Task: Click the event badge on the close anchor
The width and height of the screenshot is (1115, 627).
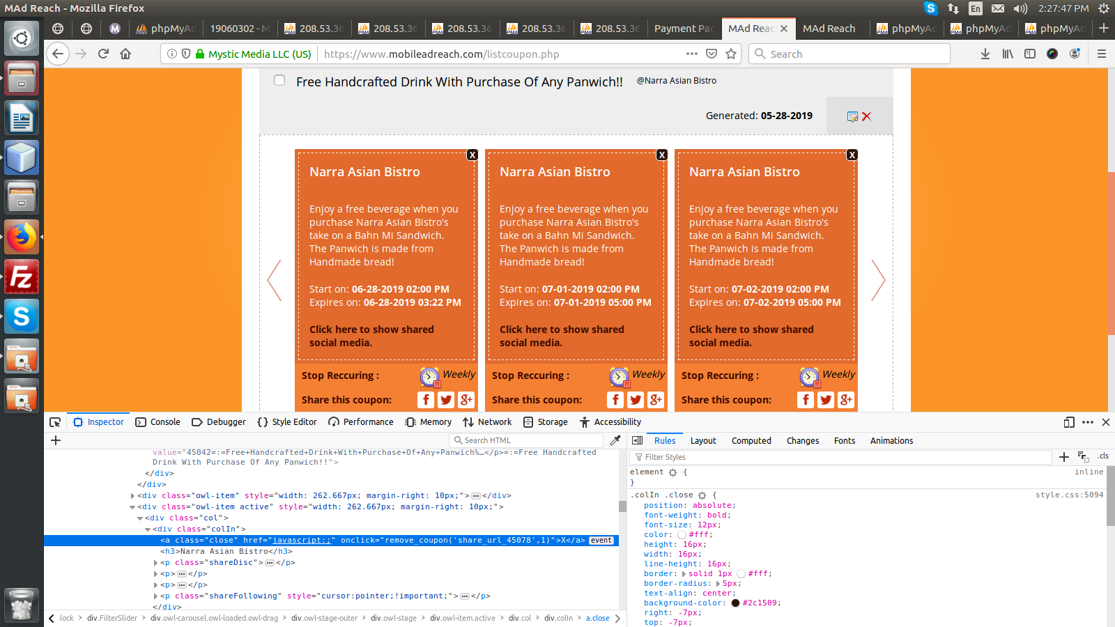Action: [601, 541]
